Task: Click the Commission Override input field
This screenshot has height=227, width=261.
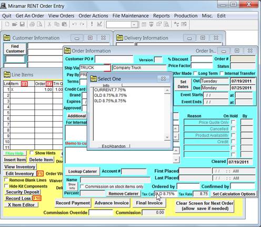Action: tap(101, 212)
